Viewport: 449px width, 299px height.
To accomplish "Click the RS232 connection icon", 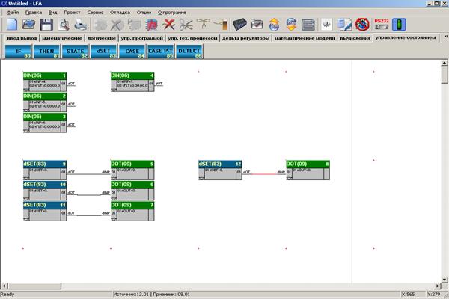I will coord(382,25).
